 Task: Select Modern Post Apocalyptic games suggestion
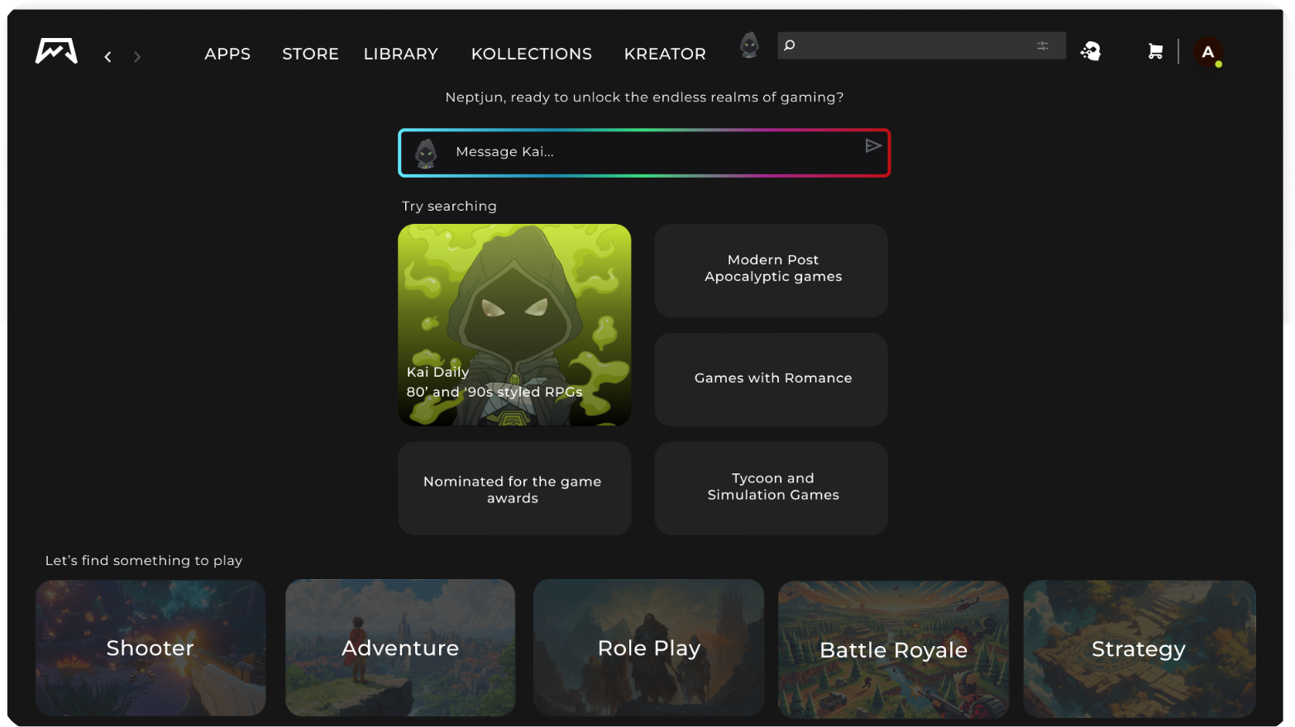772,269
